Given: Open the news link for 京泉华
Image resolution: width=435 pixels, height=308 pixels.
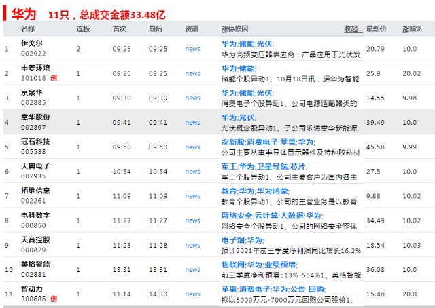Looking at the screenshot, I should [192, 98].
